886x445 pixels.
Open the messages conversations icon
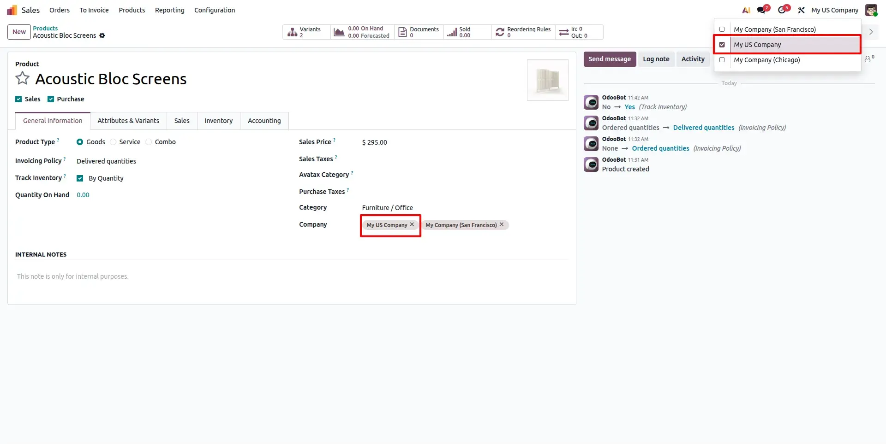coord(762,10)
